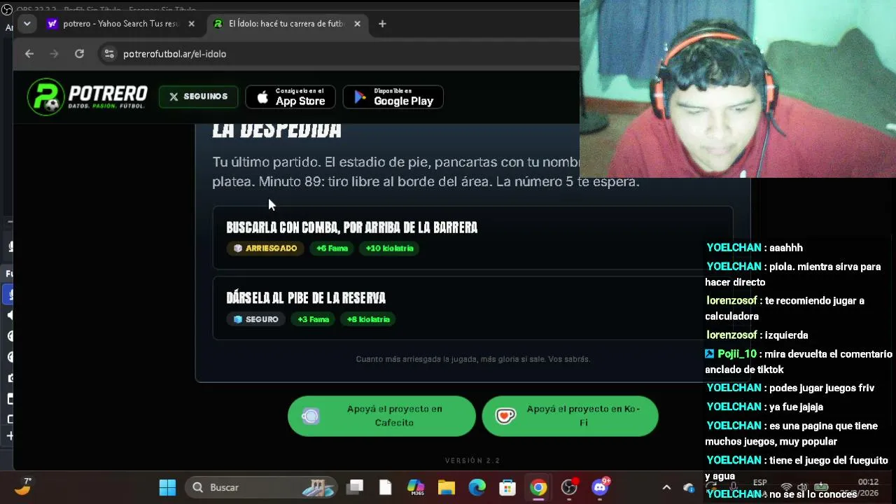
Task: Open the ESP language input switcher
Action: click(x=759, y=483)
